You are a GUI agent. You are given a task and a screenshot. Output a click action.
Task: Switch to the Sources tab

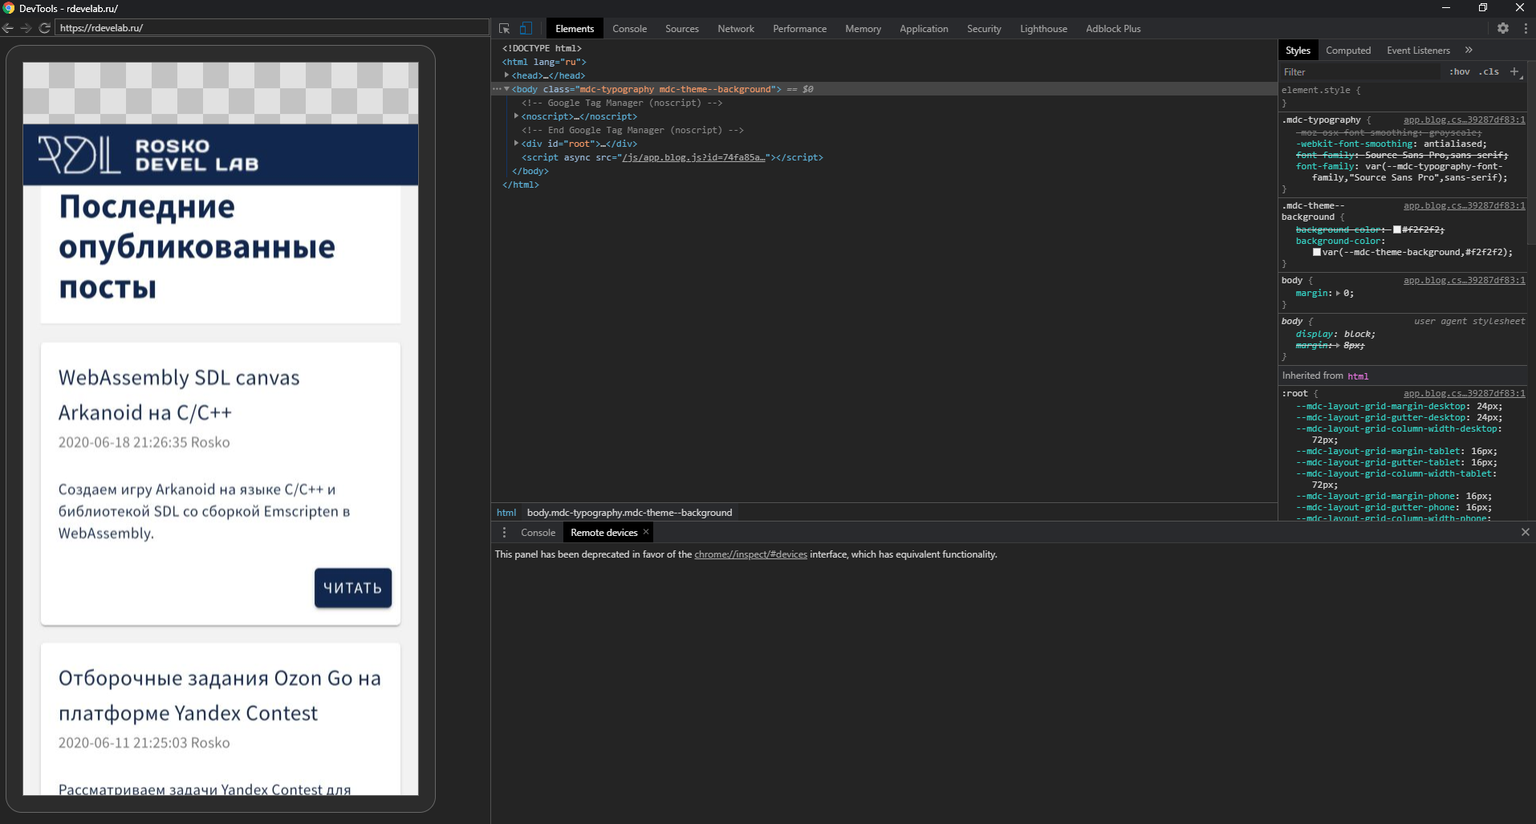(681, 28)
